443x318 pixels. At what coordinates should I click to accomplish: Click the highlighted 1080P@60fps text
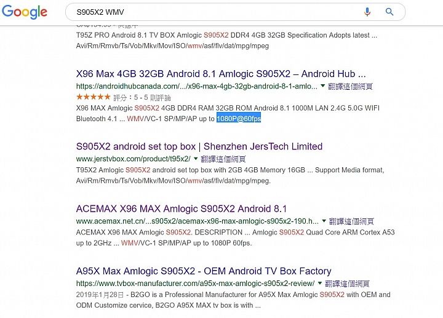(239, 119)
